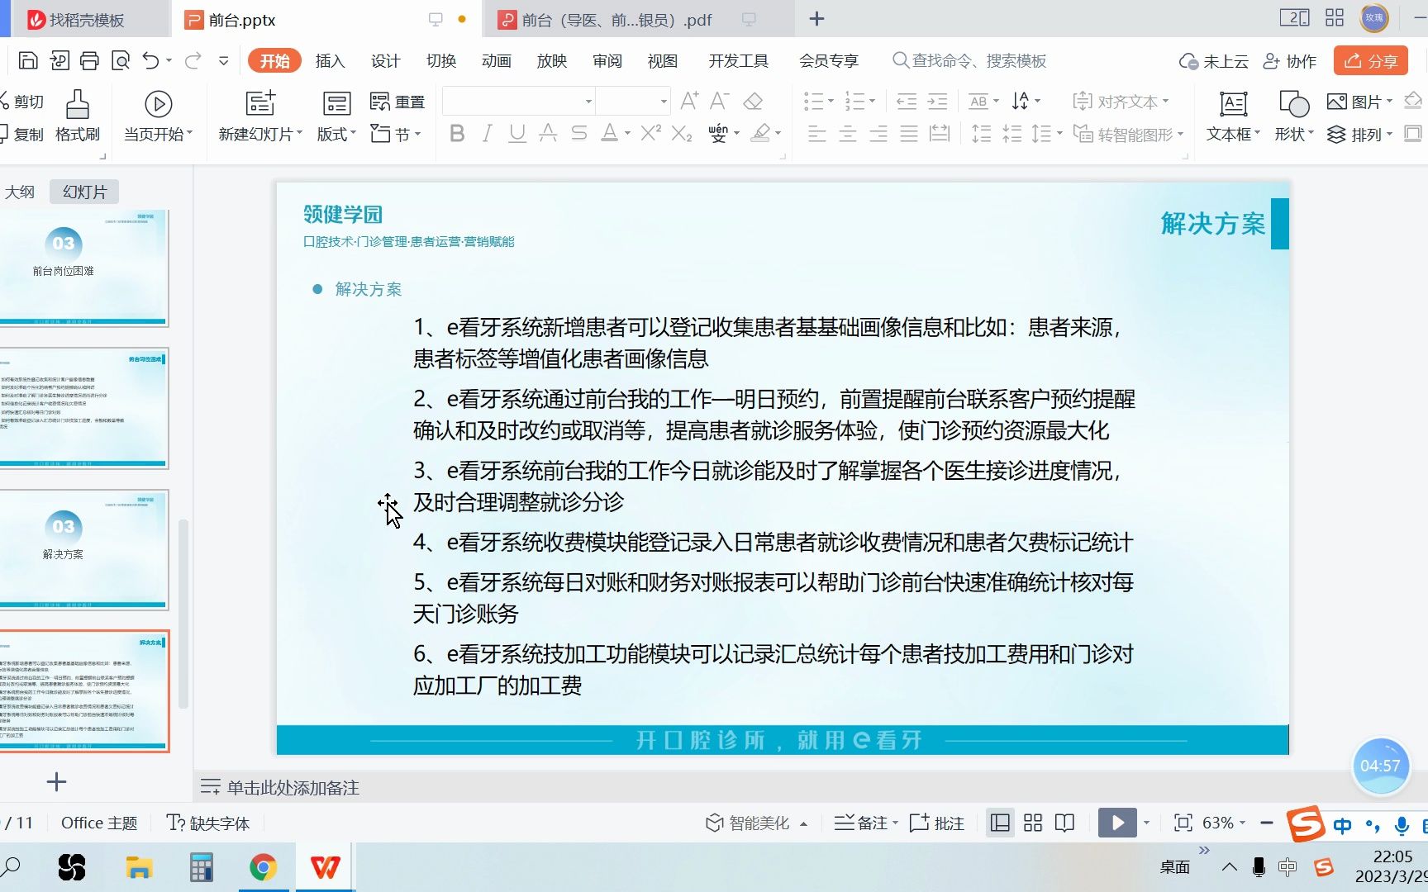The image size is (1428, 892).
Task: Open the font size dropdown
Action: (x=664, y=102)
